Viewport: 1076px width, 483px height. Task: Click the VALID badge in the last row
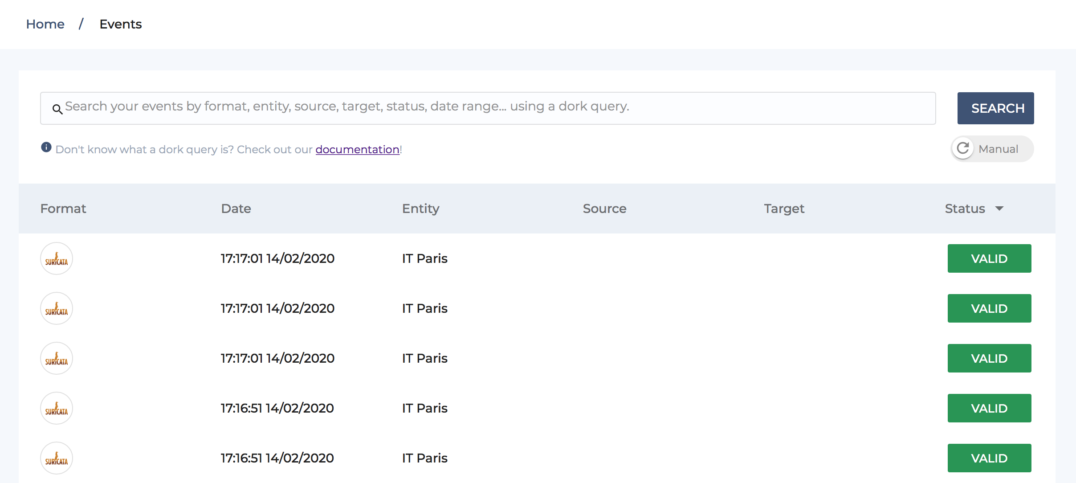click(990, 458)
